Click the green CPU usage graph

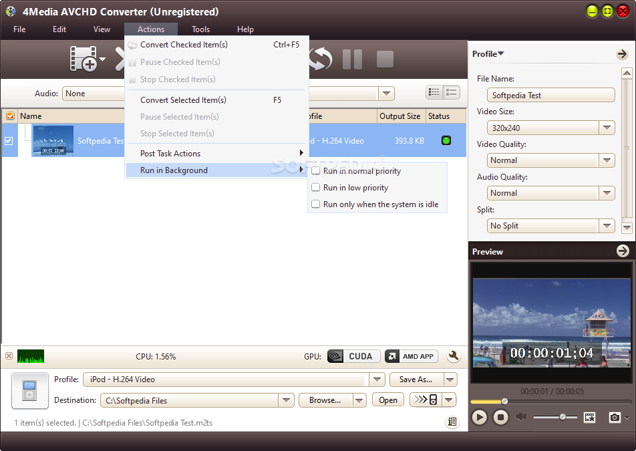pos(31,356)
